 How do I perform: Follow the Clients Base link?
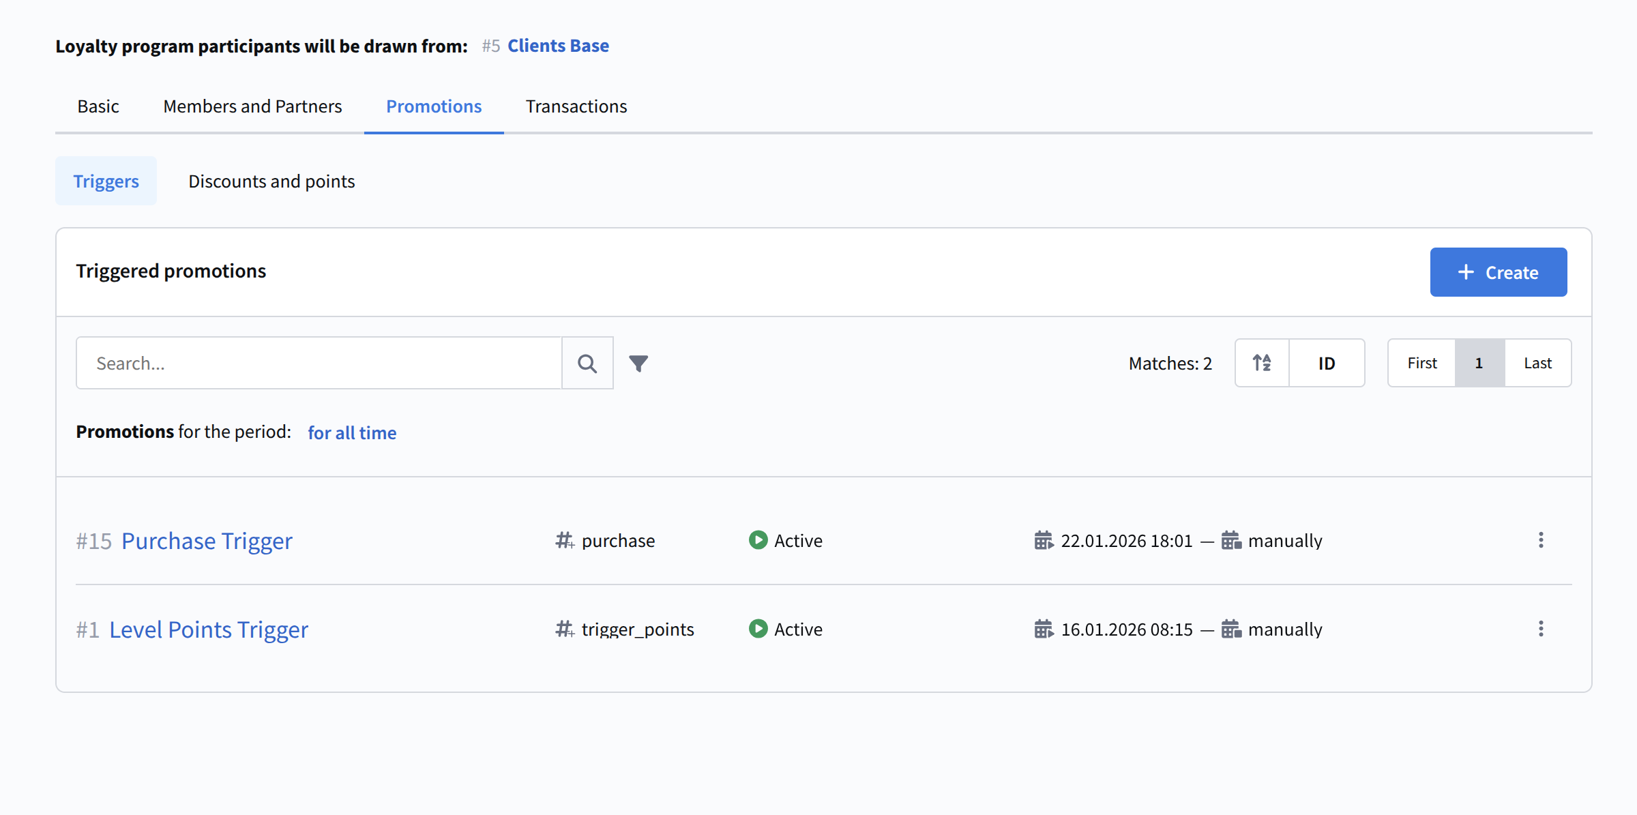(x=558, y=46)
